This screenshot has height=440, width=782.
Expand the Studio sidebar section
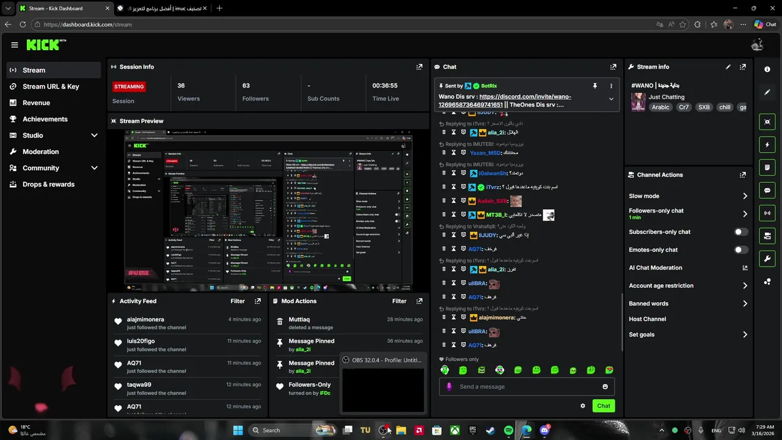tap(94, 135)
